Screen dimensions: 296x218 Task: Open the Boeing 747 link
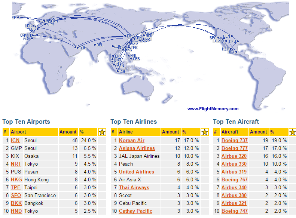pos(235,211)
